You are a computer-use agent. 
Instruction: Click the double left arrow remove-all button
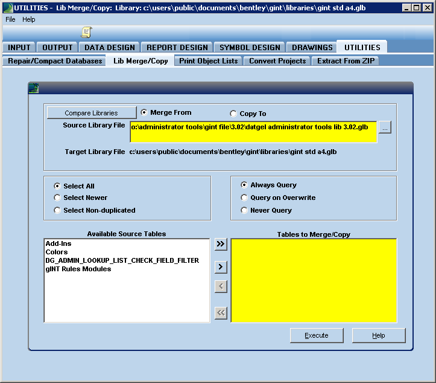click(221, 312)
